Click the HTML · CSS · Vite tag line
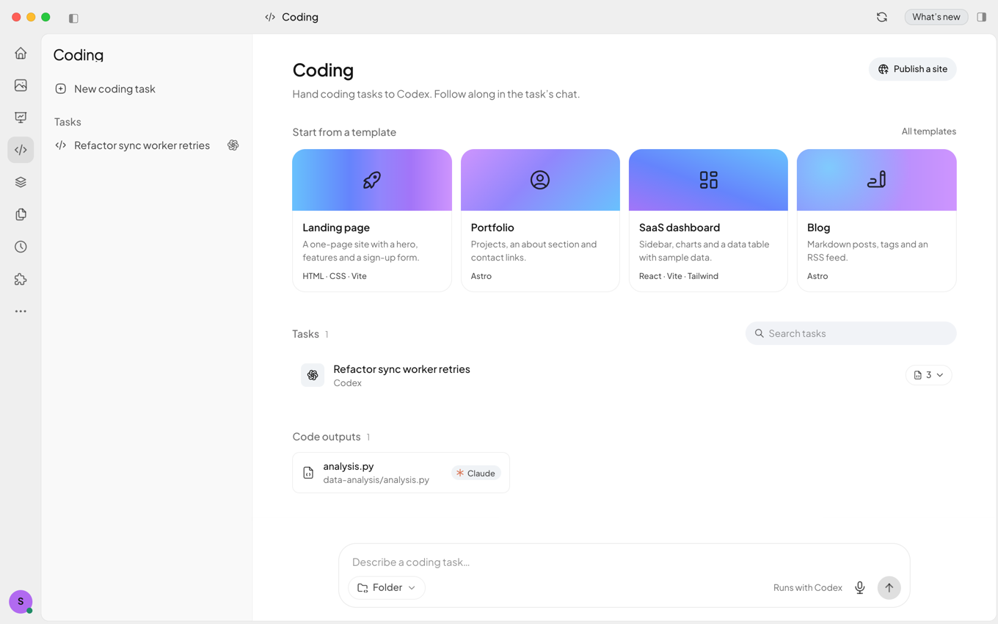Viewport: 998px width, 624px height. pos(335,276)
